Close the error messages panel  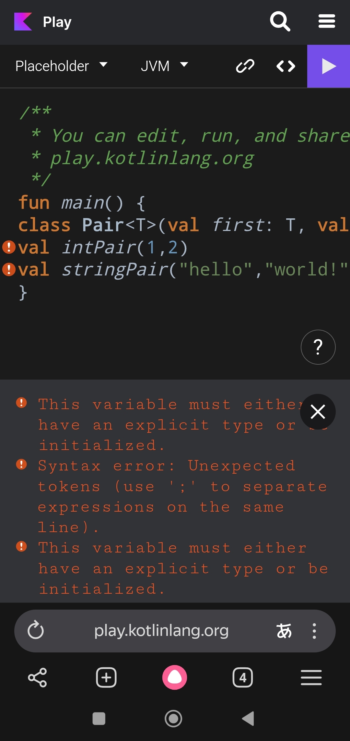pyautogui.click(x=318, y=412)
